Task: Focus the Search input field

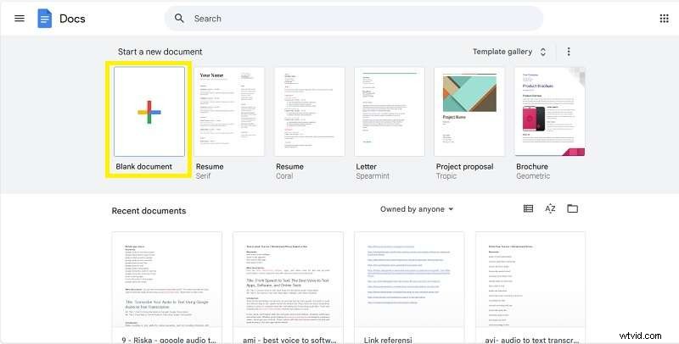Action: pyautogui.click(x=353, y=19)
